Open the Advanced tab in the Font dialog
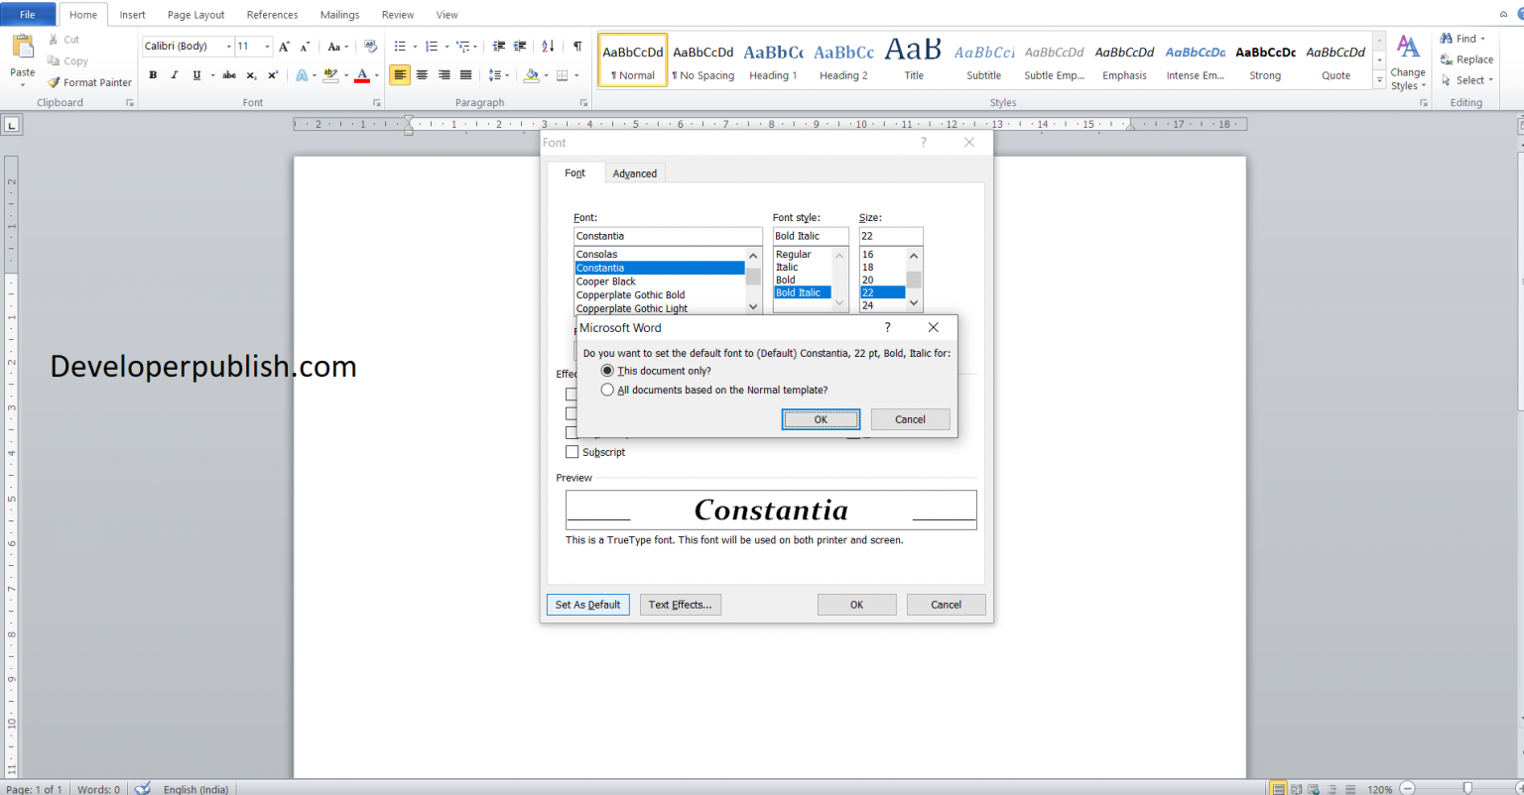The image size is (1524, 795). (x=634, y=172)
